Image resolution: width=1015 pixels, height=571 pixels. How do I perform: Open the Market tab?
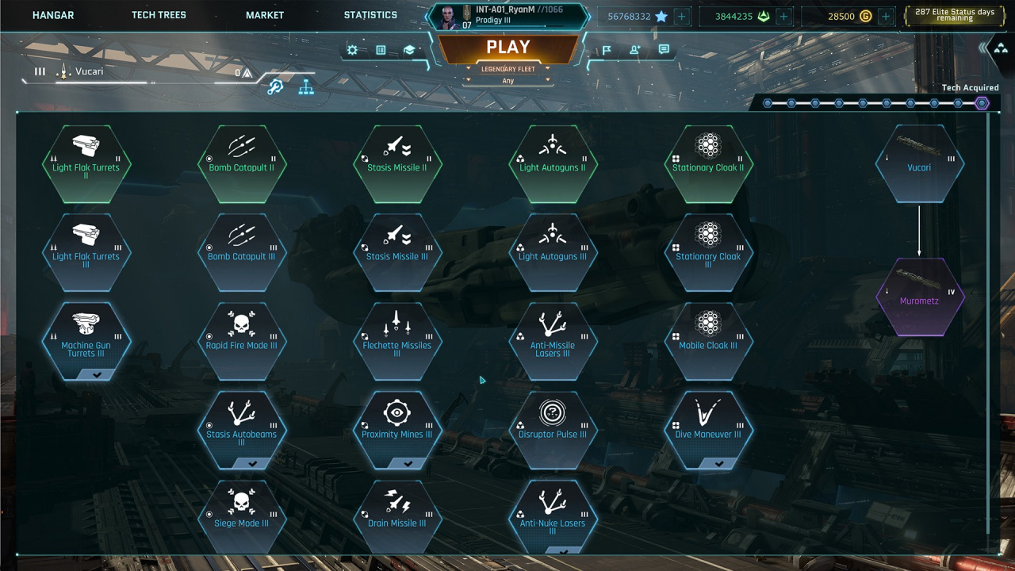[265, 15]
